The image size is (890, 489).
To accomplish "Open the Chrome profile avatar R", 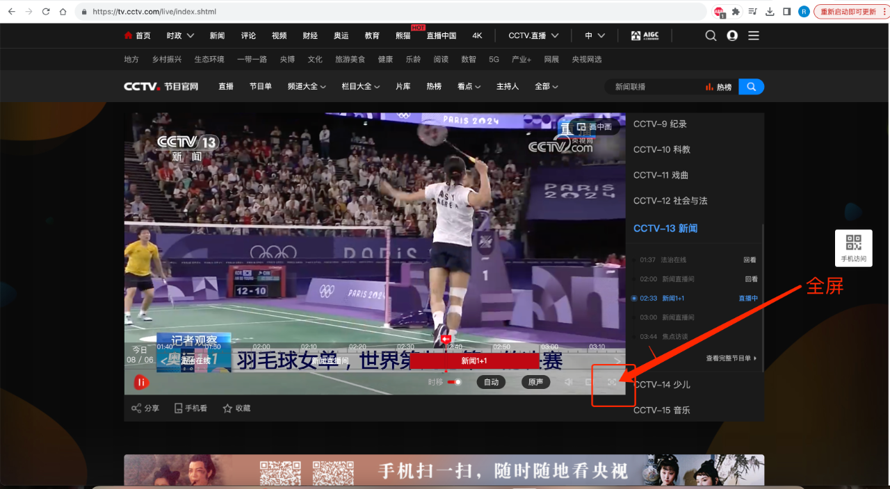I will point(804,12).
